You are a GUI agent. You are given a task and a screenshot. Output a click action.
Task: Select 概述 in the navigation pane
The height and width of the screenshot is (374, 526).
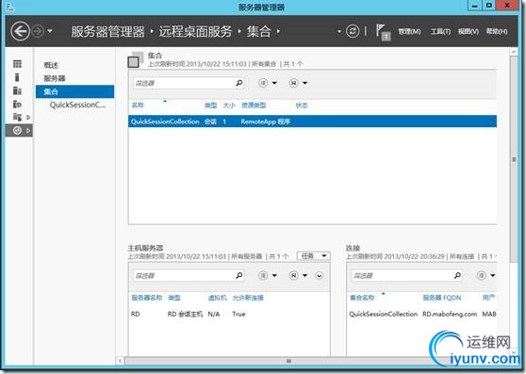tap(51, 65)
